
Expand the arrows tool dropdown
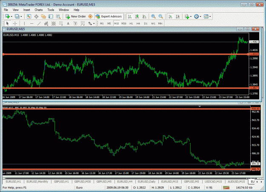coord(94,24)
